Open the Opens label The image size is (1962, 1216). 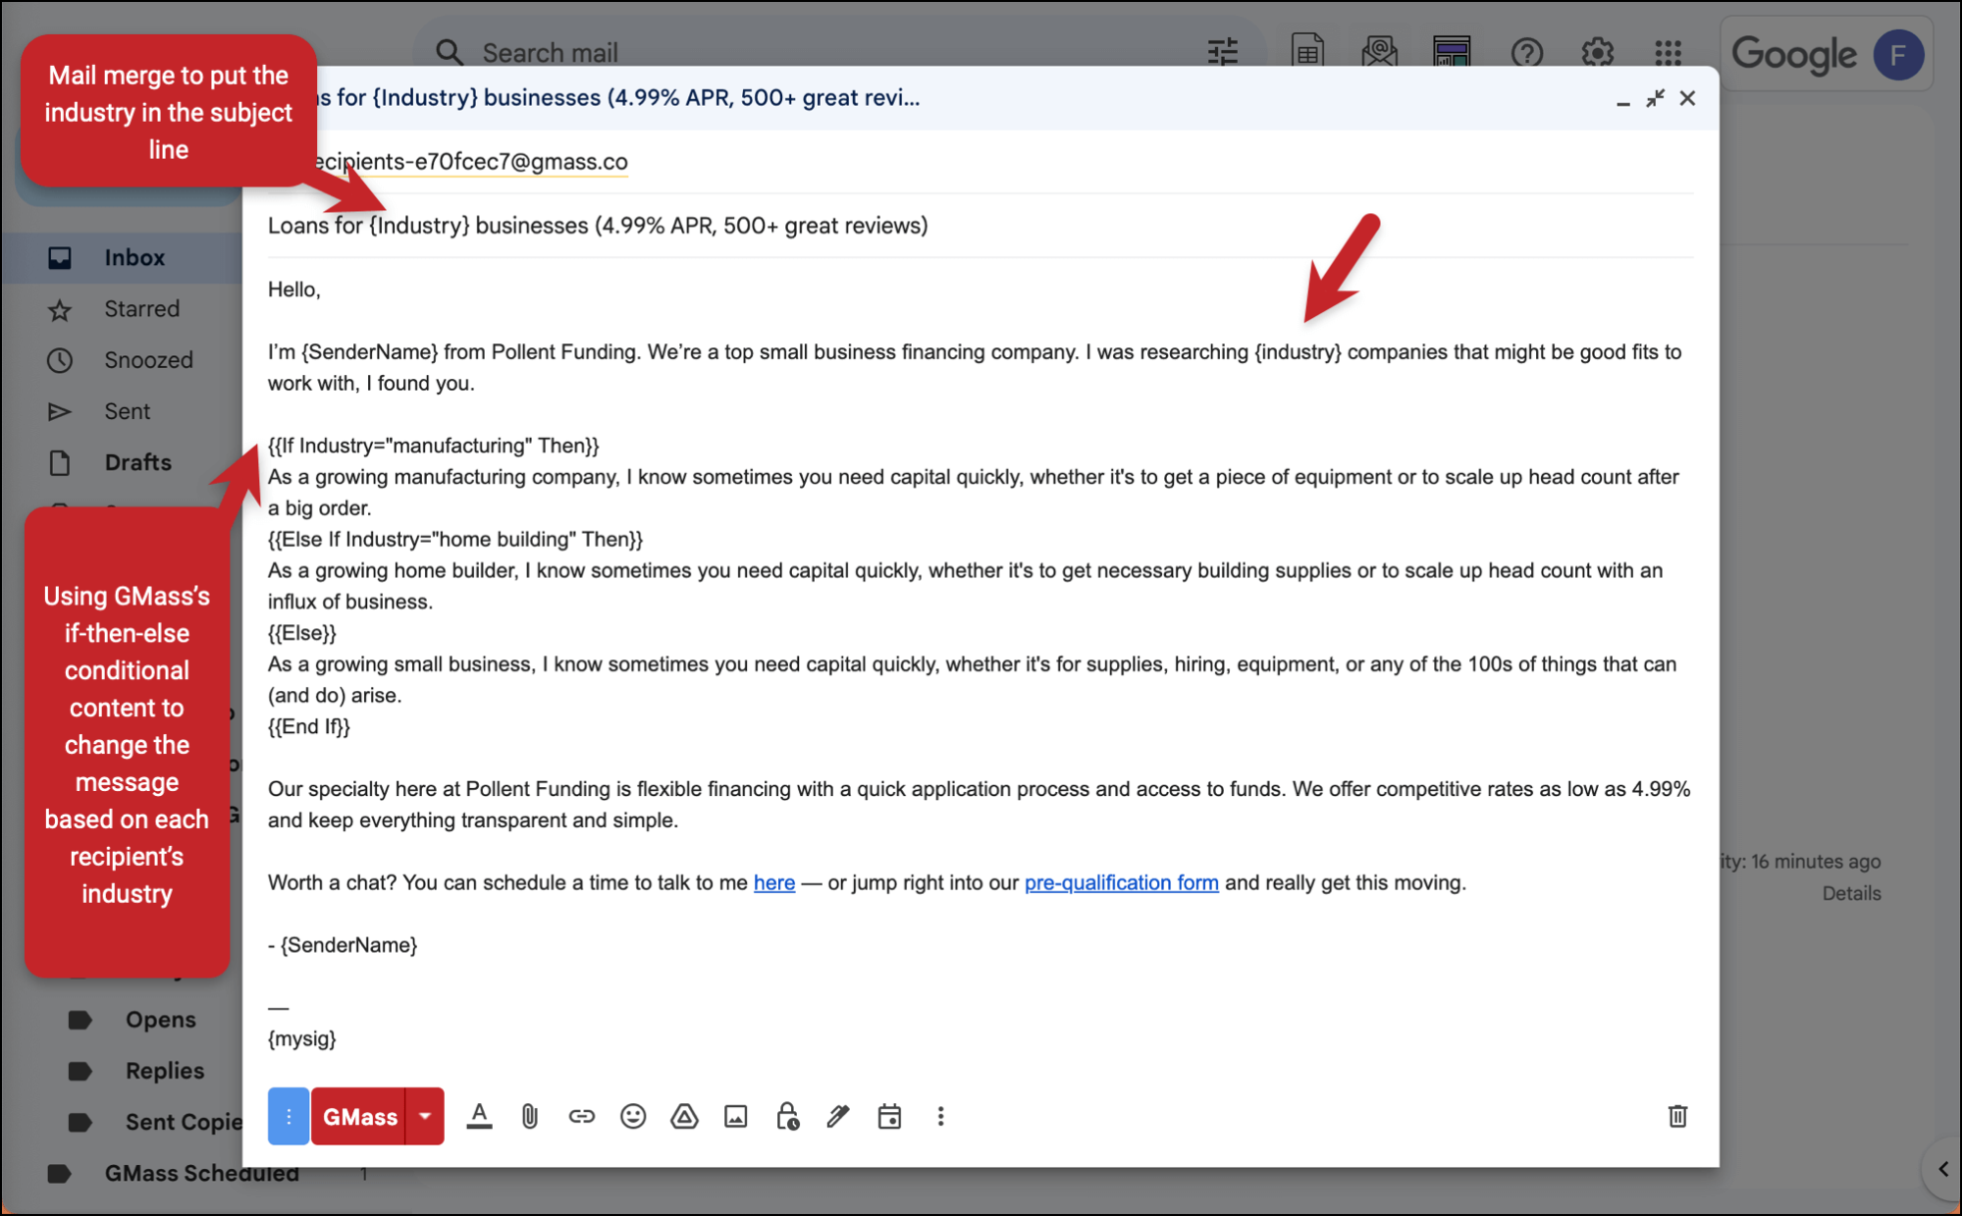coord(160,1019)
